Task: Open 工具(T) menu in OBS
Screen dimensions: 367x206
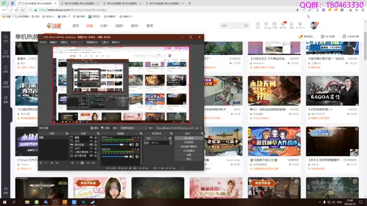Action: [105, 42]
